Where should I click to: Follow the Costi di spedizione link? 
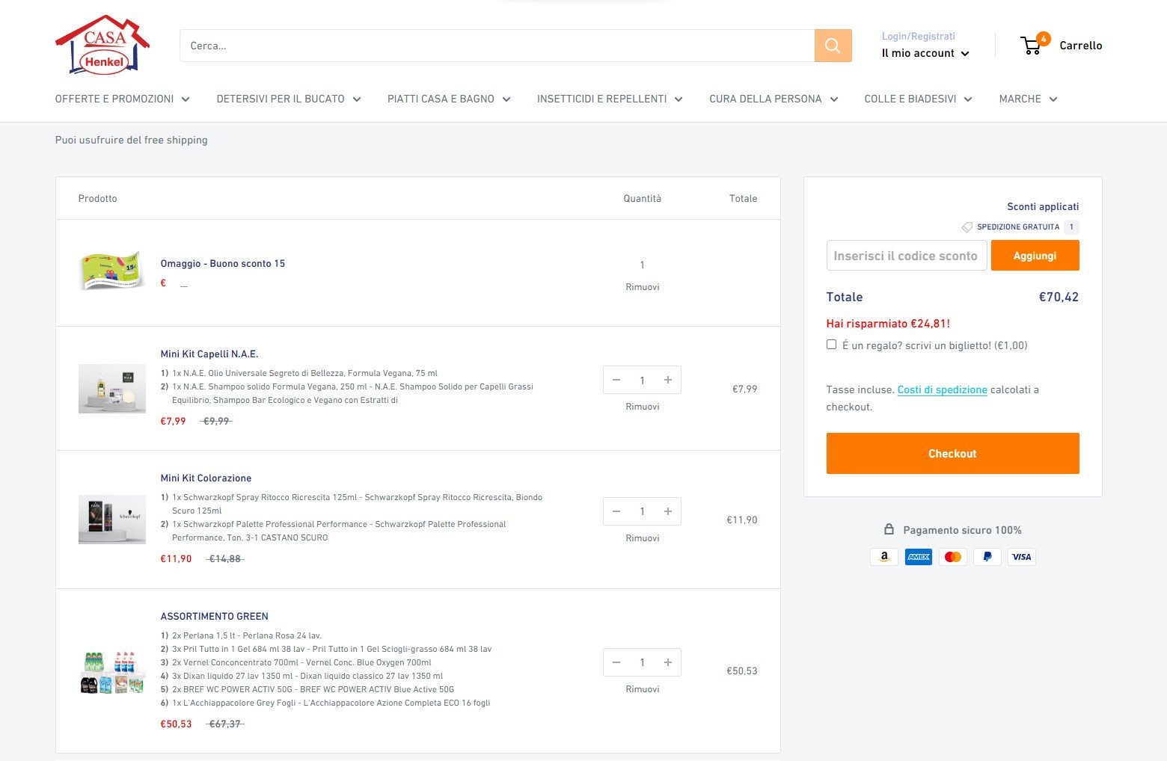tap(942, 389)
